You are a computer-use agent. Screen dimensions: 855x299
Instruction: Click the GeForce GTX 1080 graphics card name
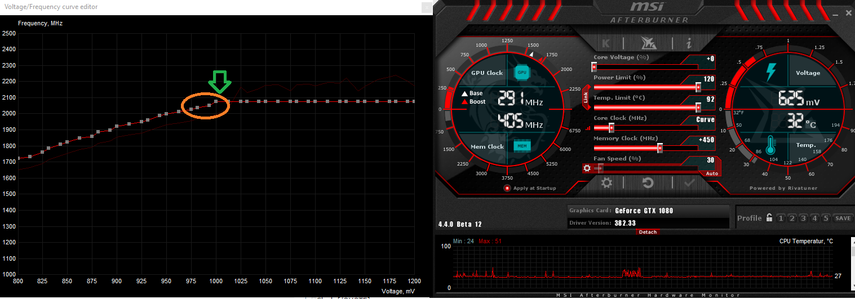tap(644, 211)
